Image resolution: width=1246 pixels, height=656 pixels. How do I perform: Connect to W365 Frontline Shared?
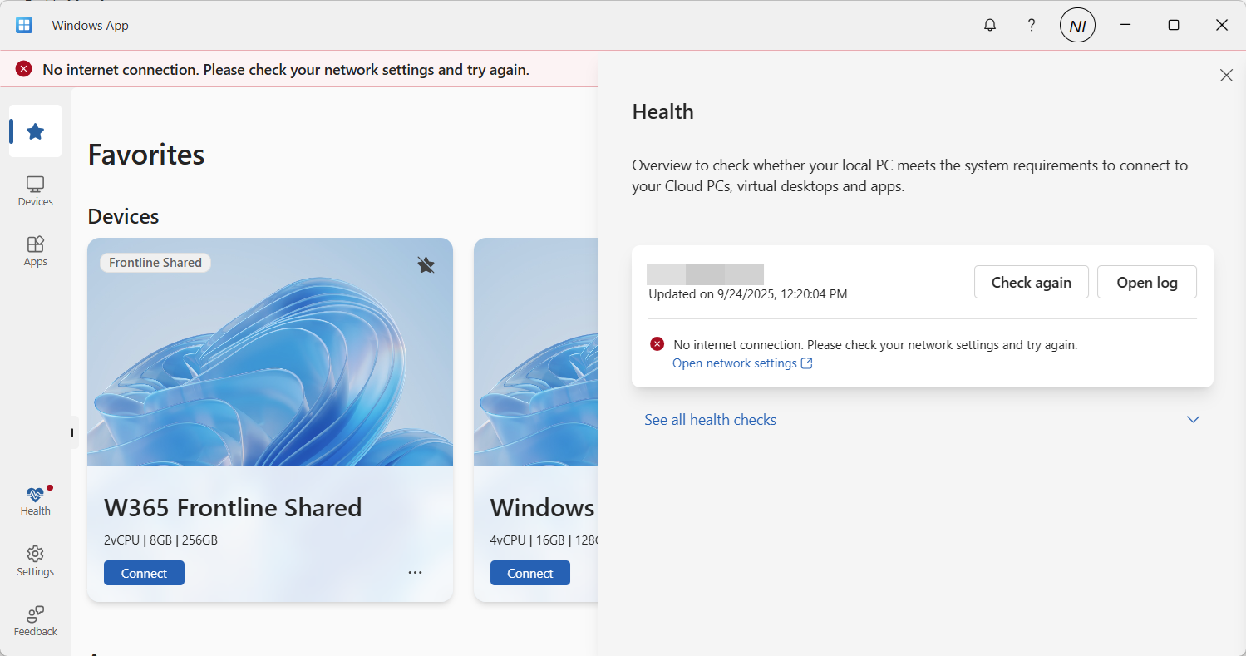[x=144, y=573]
